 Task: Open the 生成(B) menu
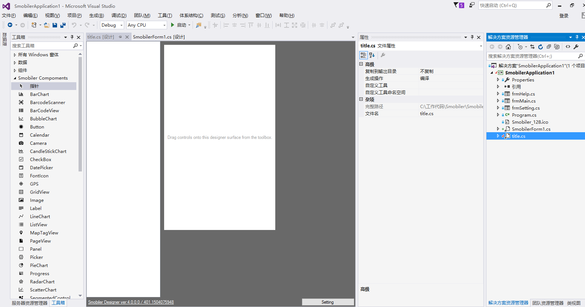[97, 16]
